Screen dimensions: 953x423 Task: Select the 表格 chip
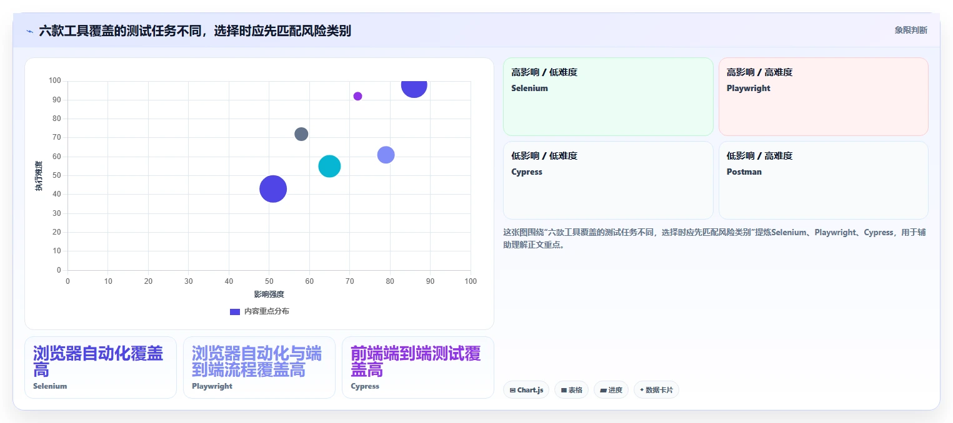[571, 390]
